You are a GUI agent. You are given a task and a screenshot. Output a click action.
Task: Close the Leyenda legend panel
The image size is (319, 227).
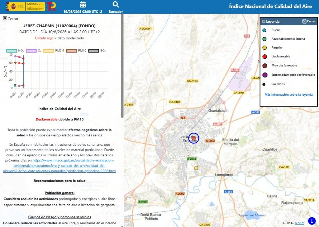pos(309,21)
